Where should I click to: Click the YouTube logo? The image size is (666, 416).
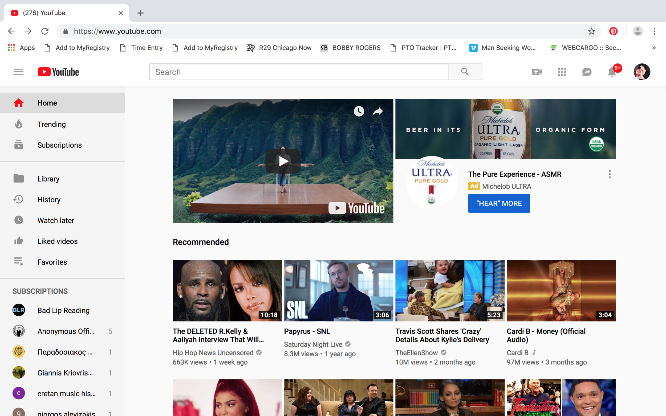point(58,72)
